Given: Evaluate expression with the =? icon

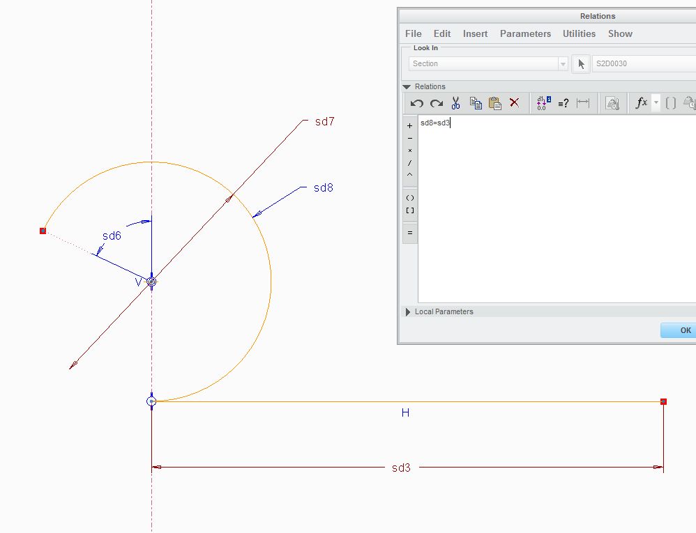Looking at the screenshot, I should tap(563, 103).
